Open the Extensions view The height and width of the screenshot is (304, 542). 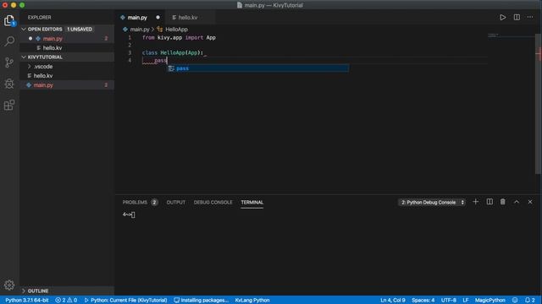(x=9, y=105)
